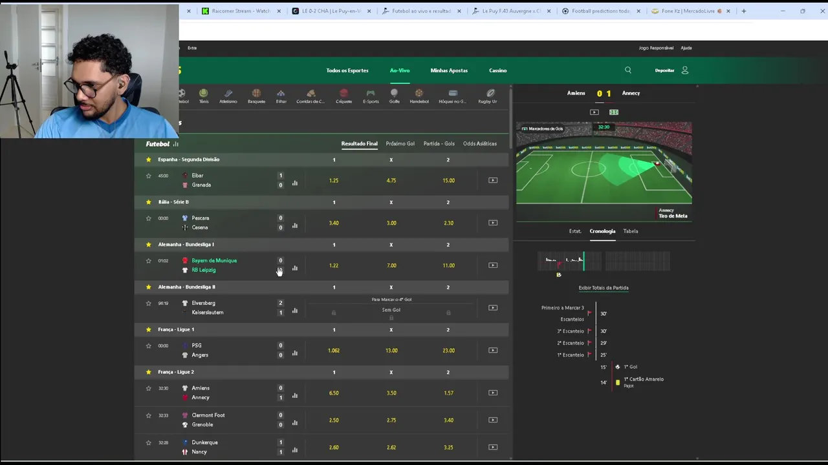Open live stream for Dunkerque vs Nancy
Image resolution: width=828 pixels, height=465 pixels.
493,447
